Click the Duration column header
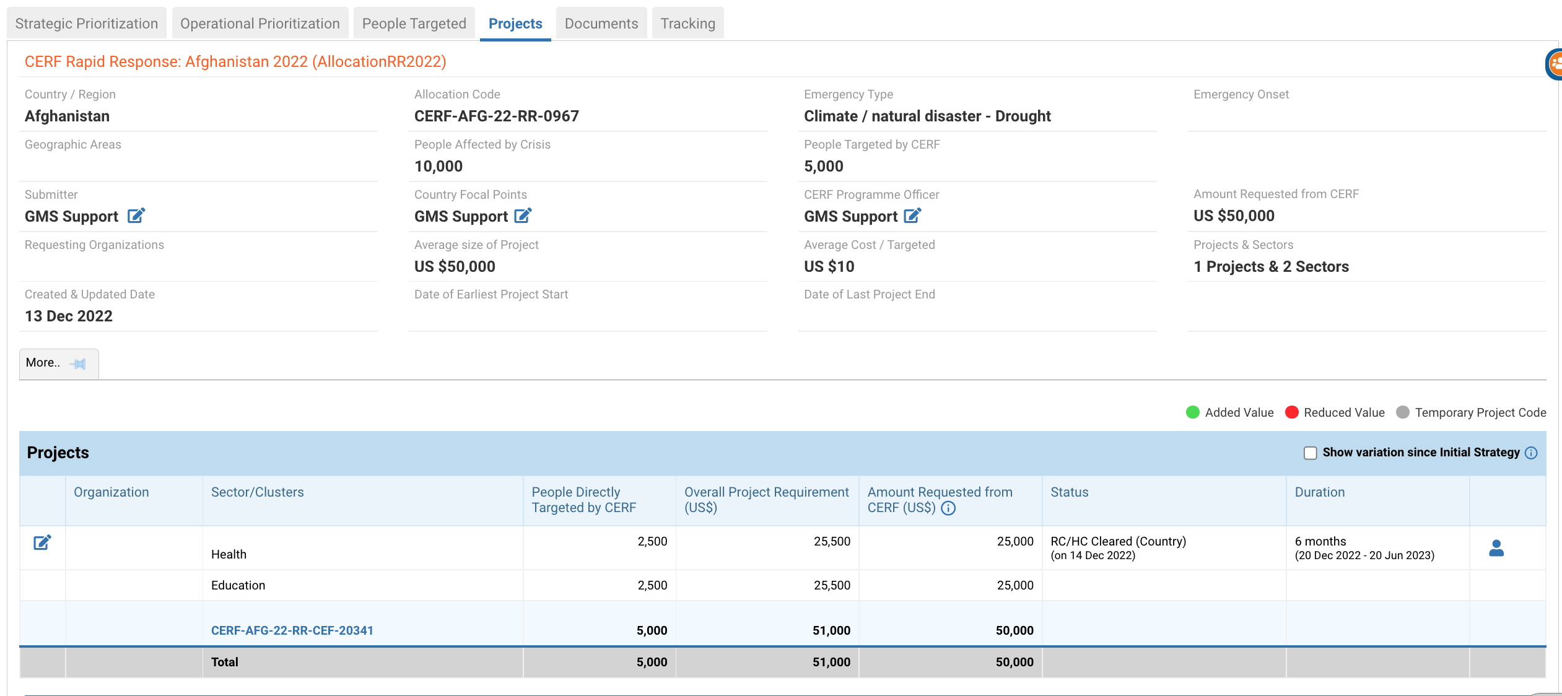1562x696 pixels. point(1320,492)
